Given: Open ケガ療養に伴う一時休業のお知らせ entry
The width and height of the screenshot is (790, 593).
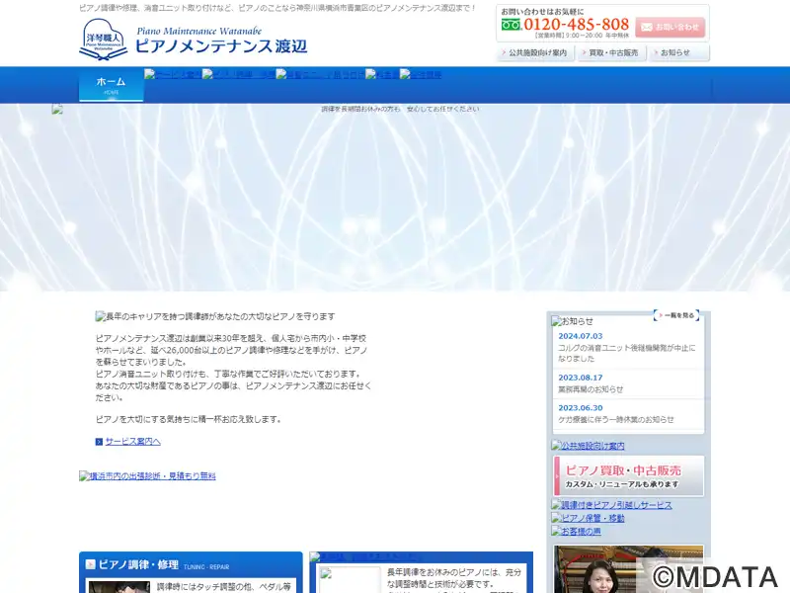Looking at the screenshot, I should pos(615,419).
